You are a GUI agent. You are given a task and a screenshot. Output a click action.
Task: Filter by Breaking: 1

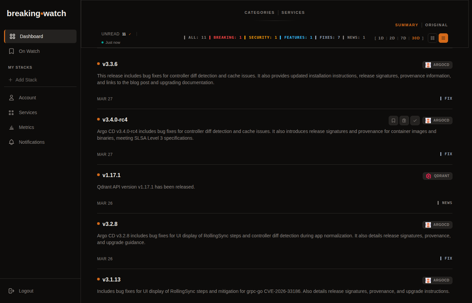click(226, 37)
